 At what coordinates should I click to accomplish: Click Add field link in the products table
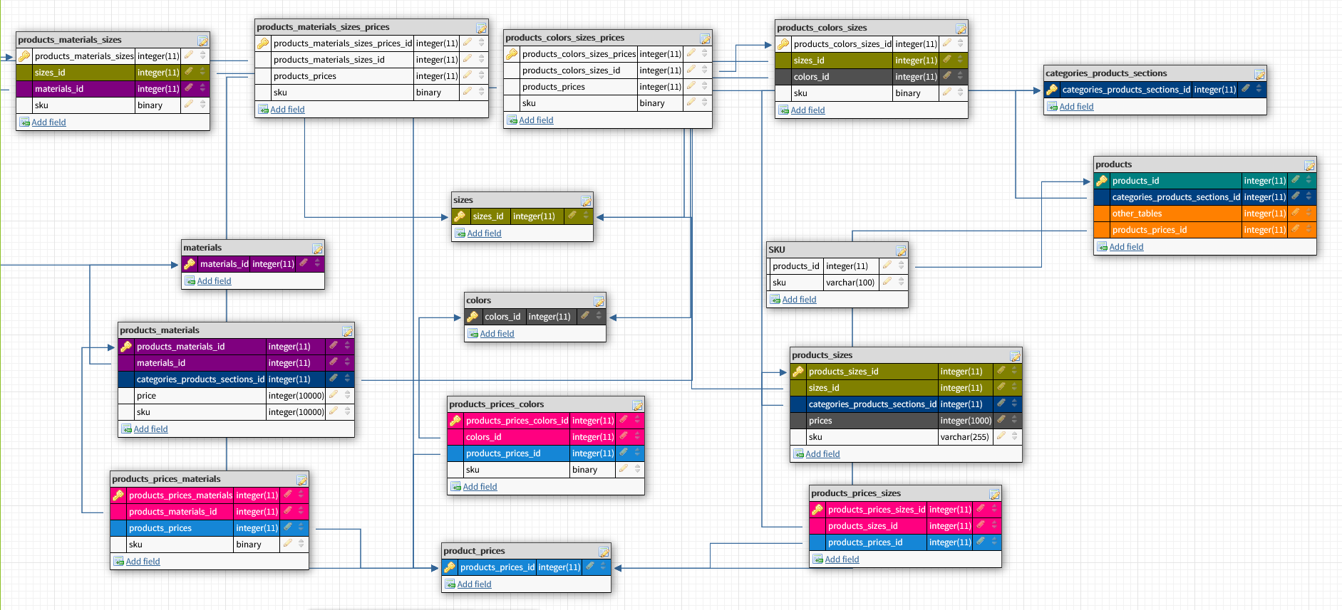coord(1126,247)
